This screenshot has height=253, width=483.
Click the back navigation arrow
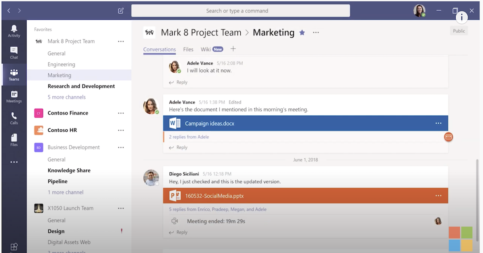(9, 11)
